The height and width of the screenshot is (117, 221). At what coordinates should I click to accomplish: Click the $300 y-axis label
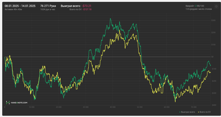[x=213, y=20]
